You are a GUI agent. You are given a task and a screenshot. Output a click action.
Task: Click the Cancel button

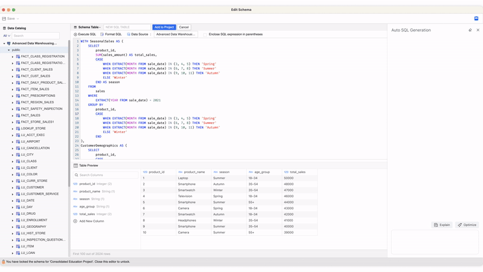coord(184,27)
